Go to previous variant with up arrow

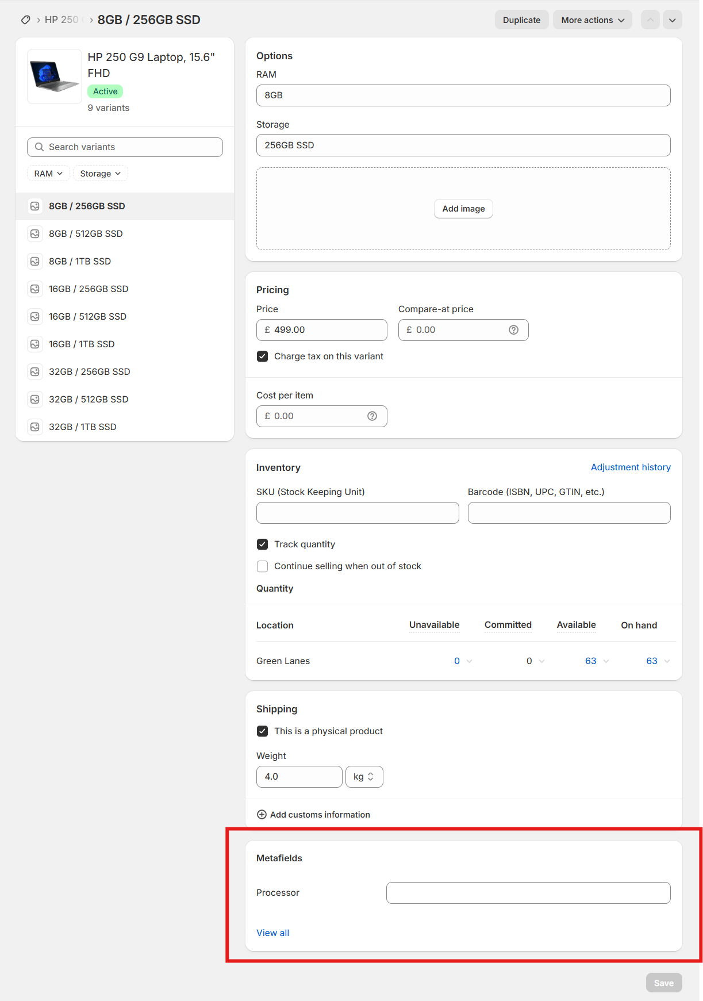[x=650, y=20]
